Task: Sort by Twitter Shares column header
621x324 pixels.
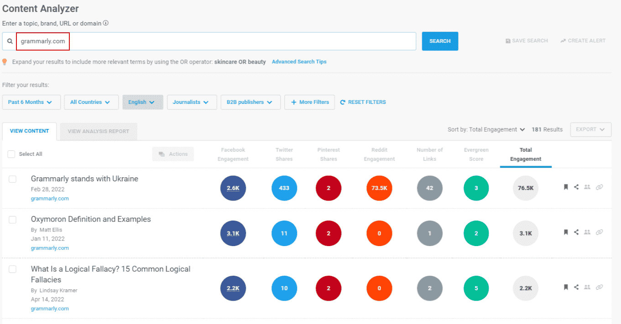Action: 284,154
